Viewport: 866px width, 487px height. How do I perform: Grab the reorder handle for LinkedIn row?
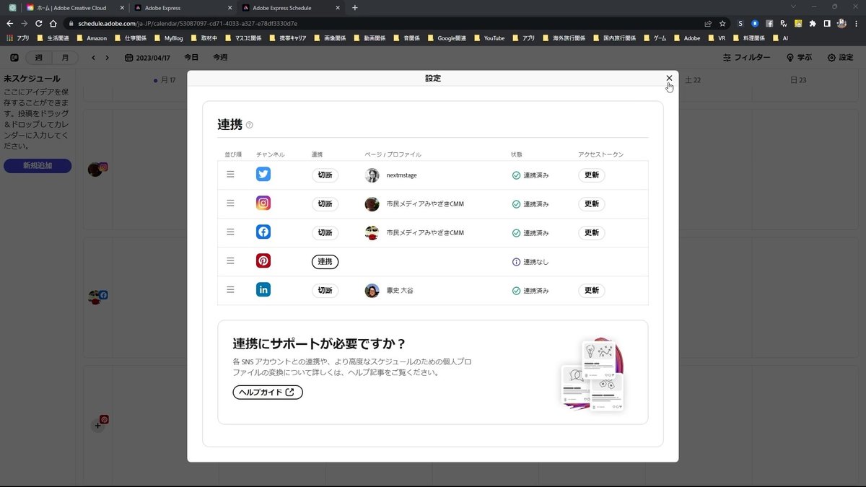click(230, 290)
